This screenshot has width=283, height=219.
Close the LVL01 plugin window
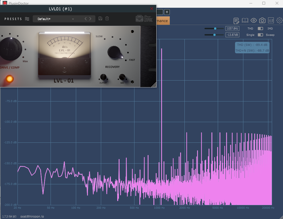click(x=152, y=9)
